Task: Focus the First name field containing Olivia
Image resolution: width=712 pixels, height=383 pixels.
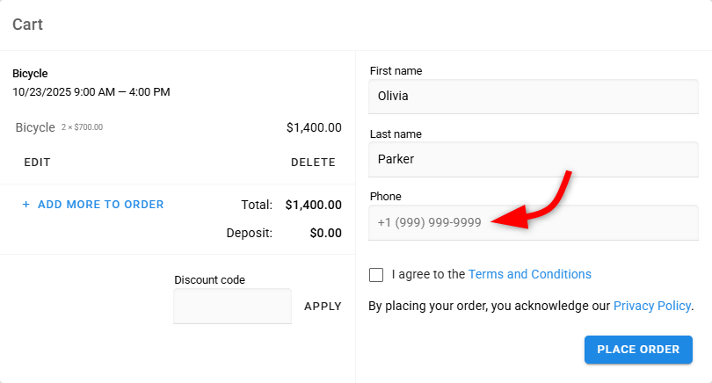Action: click(x=534, y=97)
